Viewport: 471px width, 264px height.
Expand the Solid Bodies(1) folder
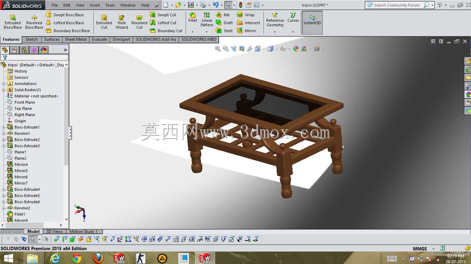point(4,90)
